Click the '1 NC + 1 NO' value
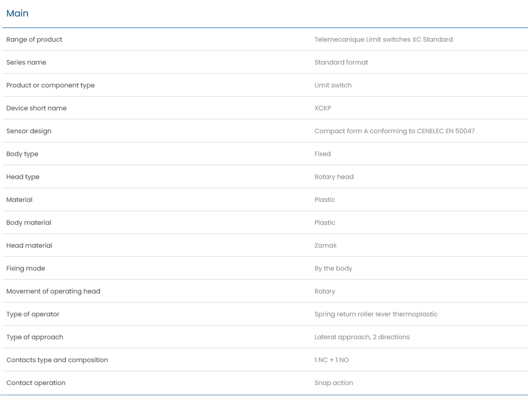 [x=332, y=360]
